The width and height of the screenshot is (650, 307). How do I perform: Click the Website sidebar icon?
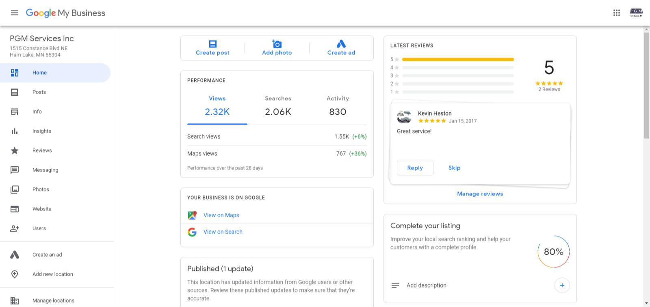pyautogui.click(x=15, y=209)
